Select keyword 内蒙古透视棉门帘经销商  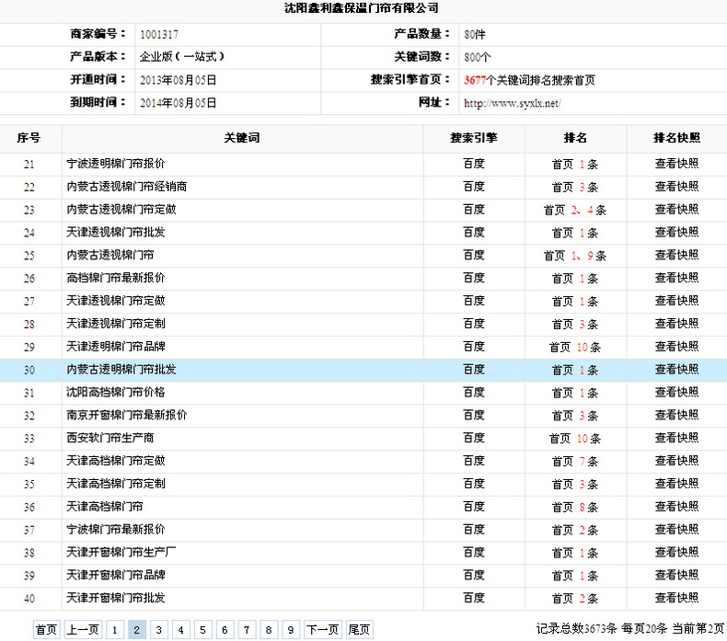pos(127,187)
